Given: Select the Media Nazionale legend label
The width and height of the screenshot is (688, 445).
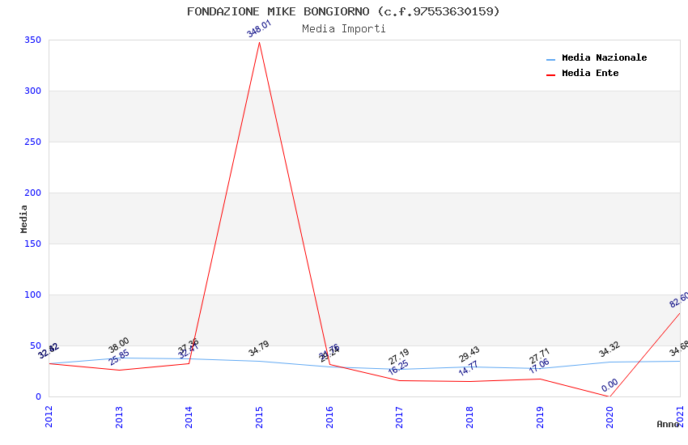Looking at the screenshot, I should pos(604,57).
